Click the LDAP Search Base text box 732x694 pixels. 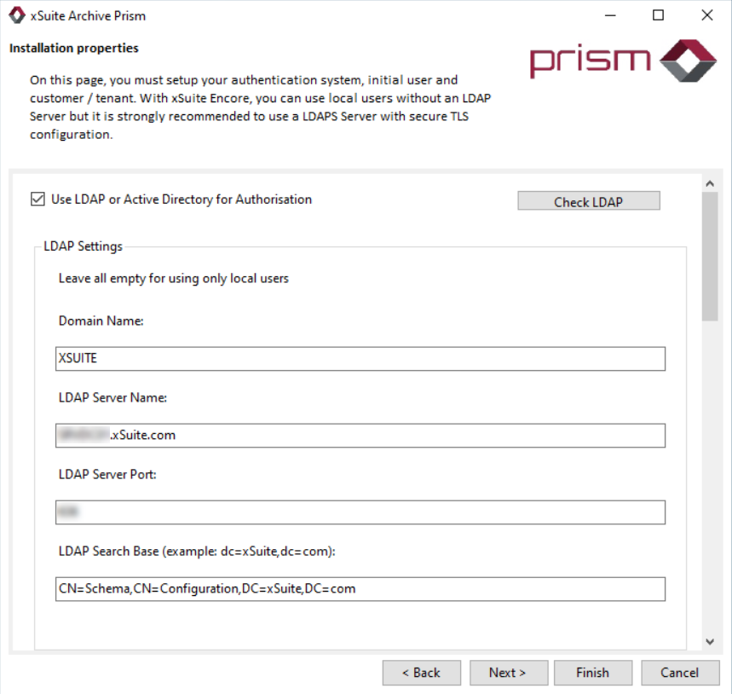point(360,589)
